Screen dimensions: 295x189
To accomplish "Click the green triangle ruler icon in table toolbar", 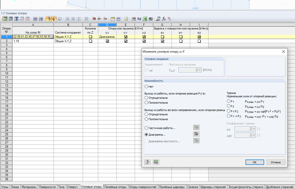I will pos(5,19).
